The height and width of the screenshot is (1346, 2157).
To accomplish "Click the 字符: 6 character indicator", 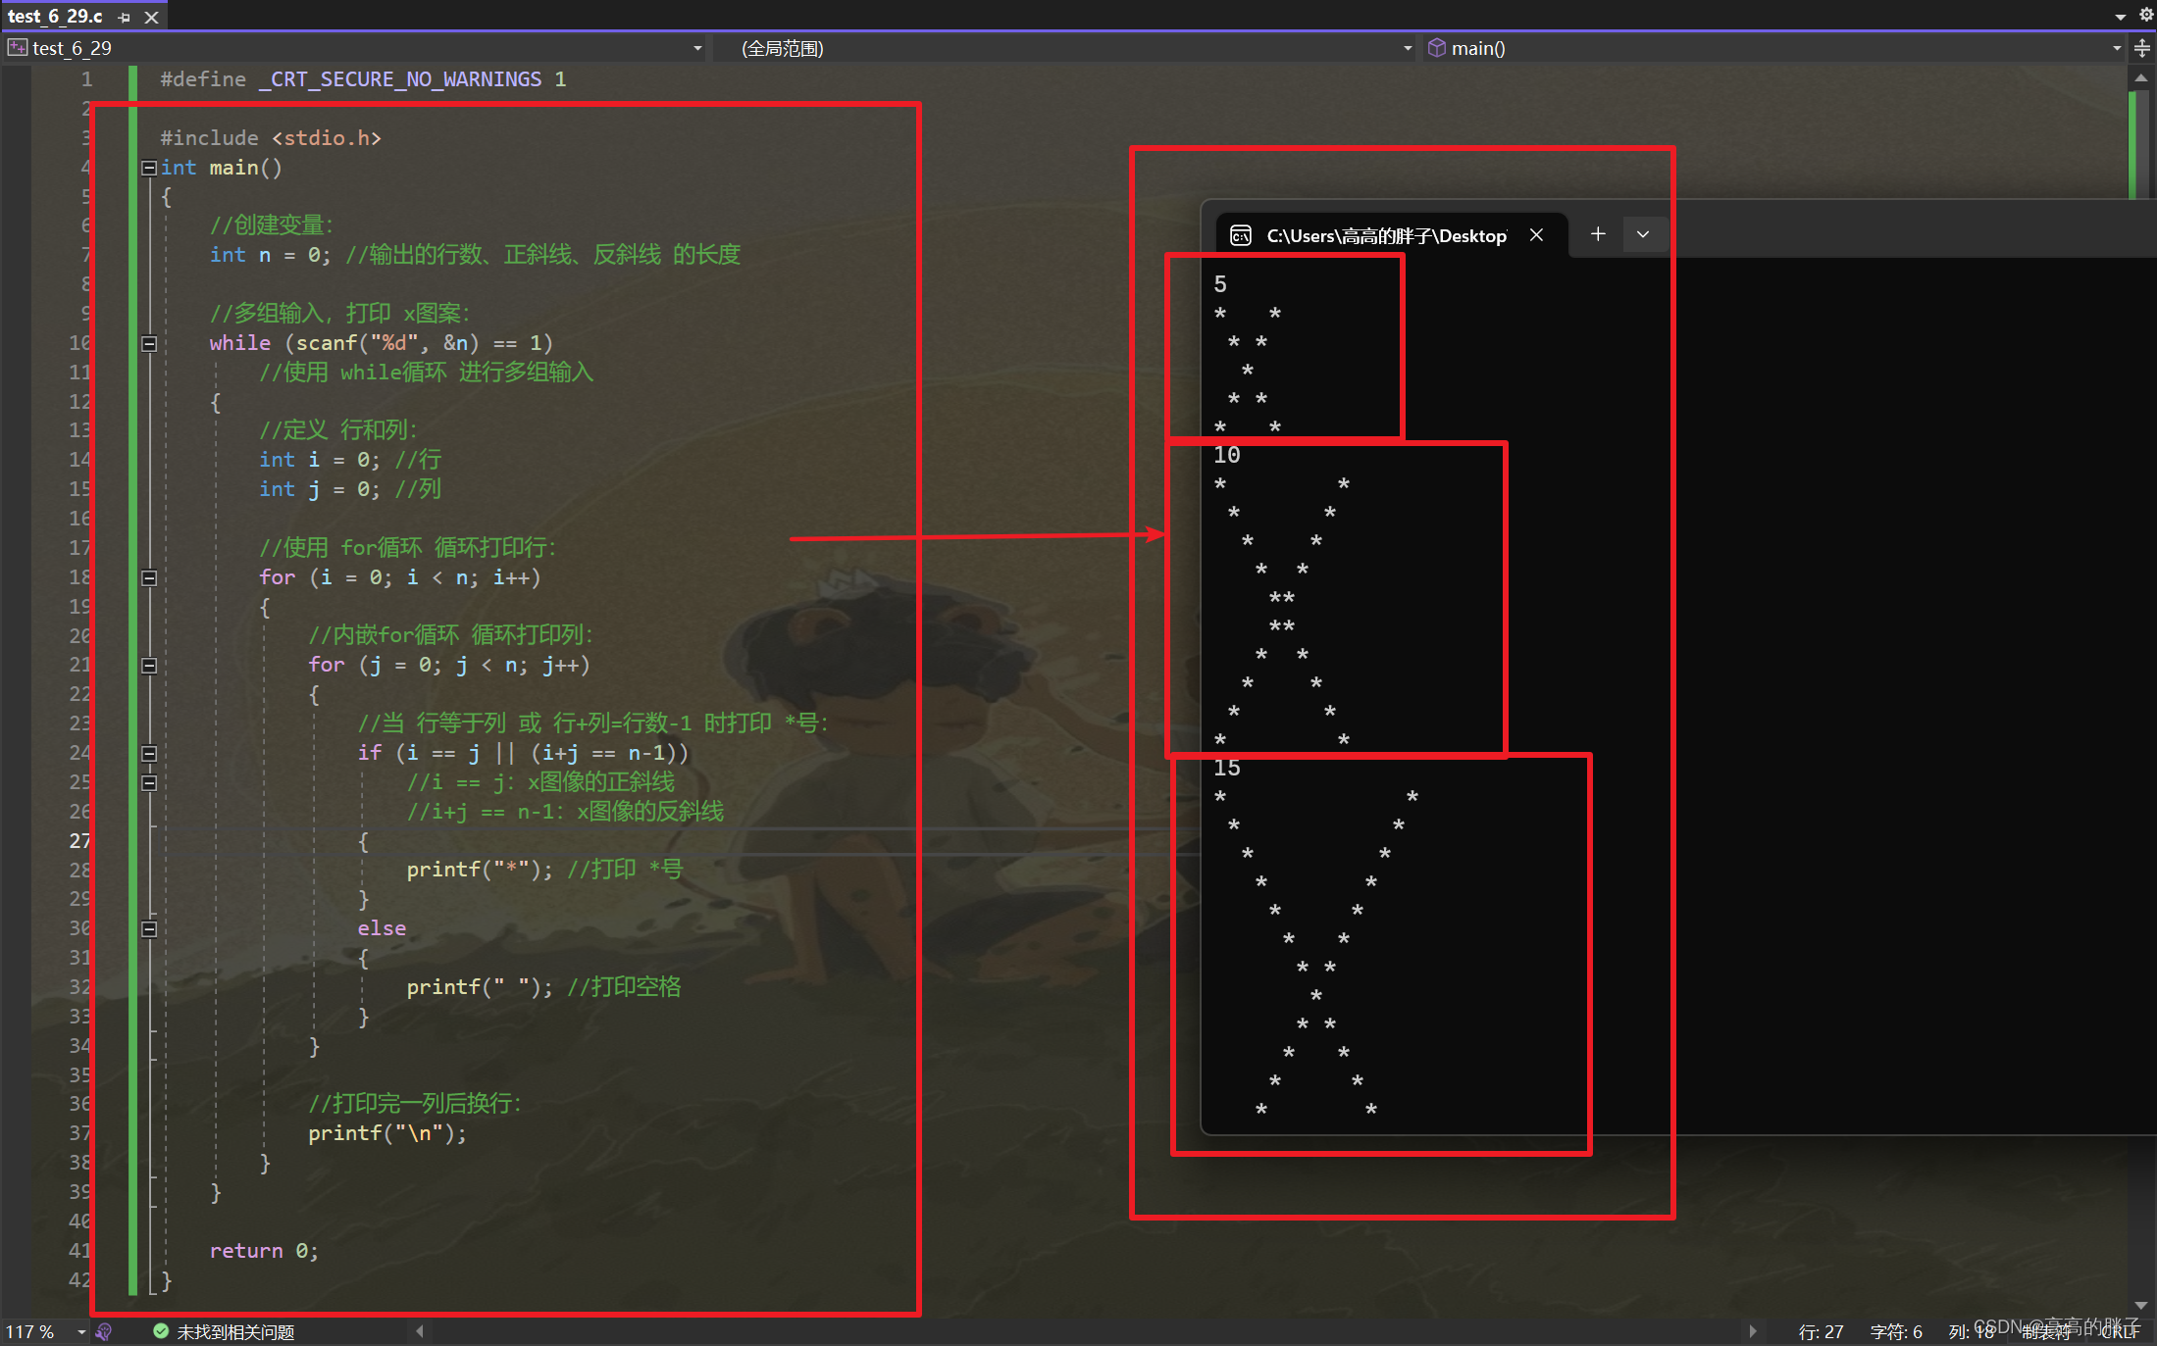I will (1895, 1332).
